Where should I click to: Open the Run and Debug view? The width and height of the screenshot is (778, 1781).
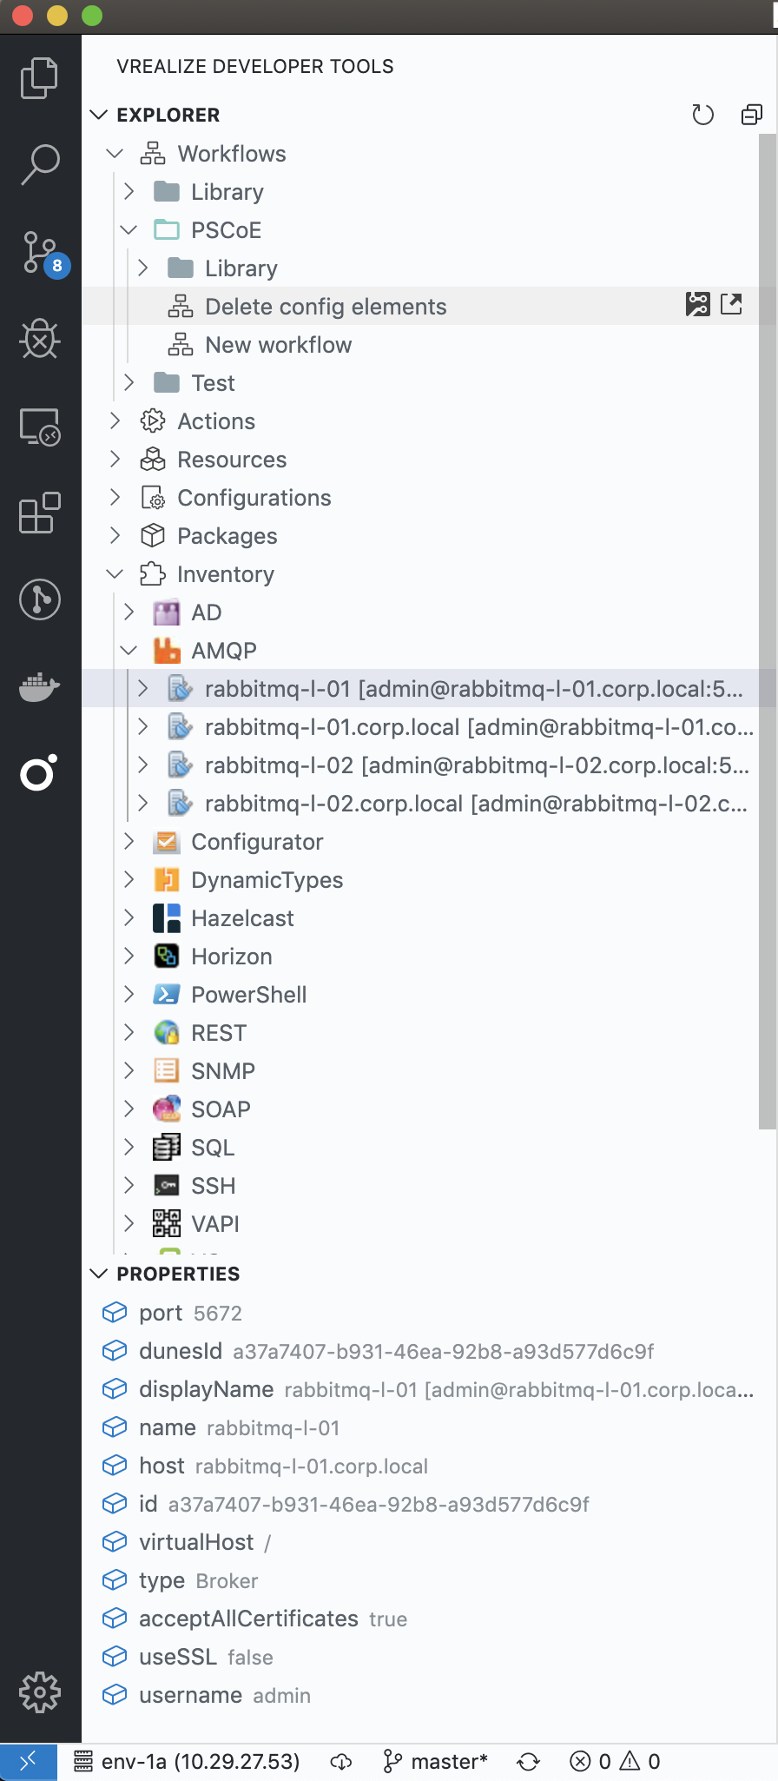(x=40, y=338)
